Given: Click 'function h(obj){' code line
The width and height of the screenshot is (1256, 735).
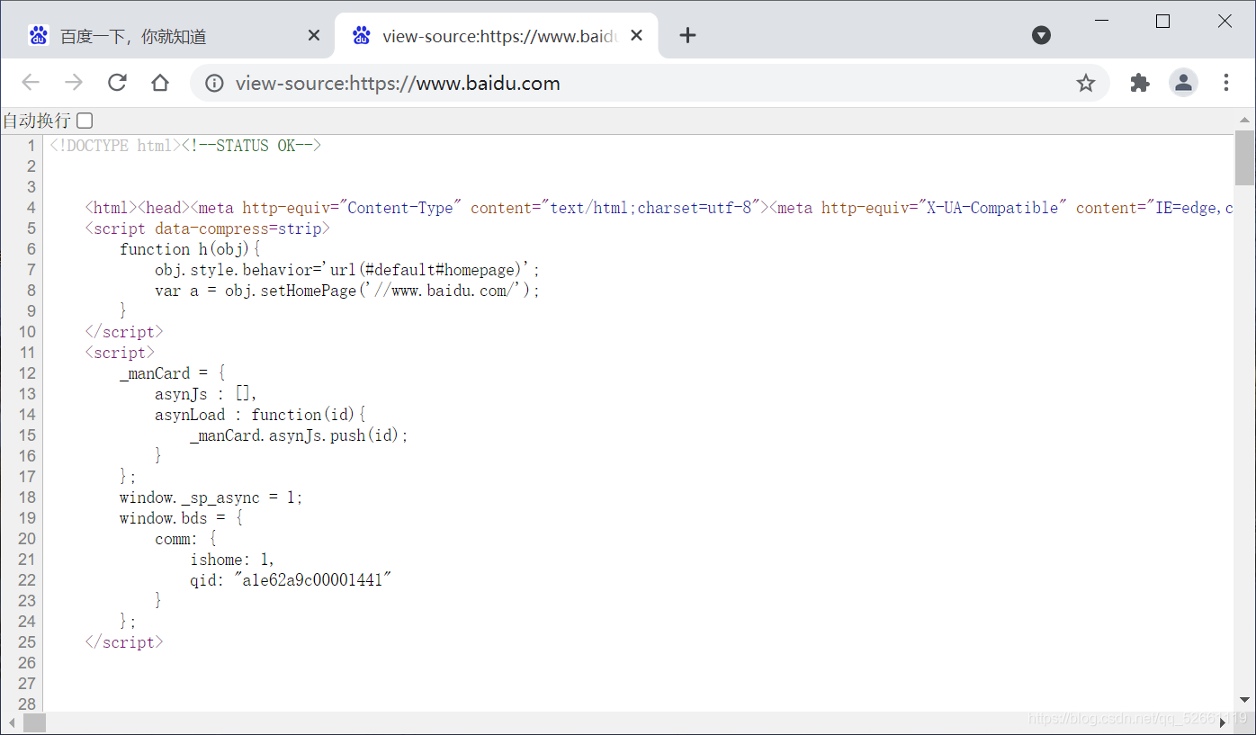Looking at the screenshot, I should [x=190, y=249].
